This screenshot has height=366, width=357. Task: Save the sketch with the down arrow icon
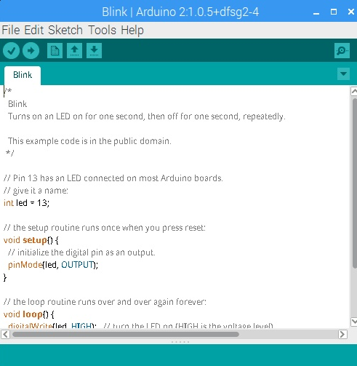pos(94,51)
